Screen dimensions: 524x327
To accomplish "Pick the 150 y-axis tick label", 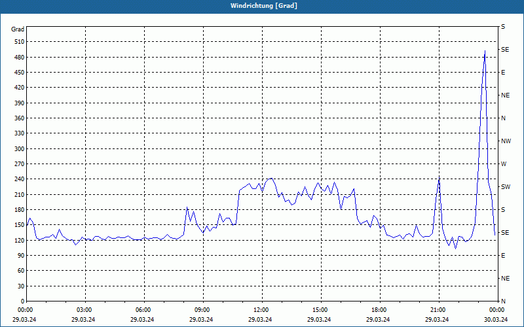I will (20, 225).
